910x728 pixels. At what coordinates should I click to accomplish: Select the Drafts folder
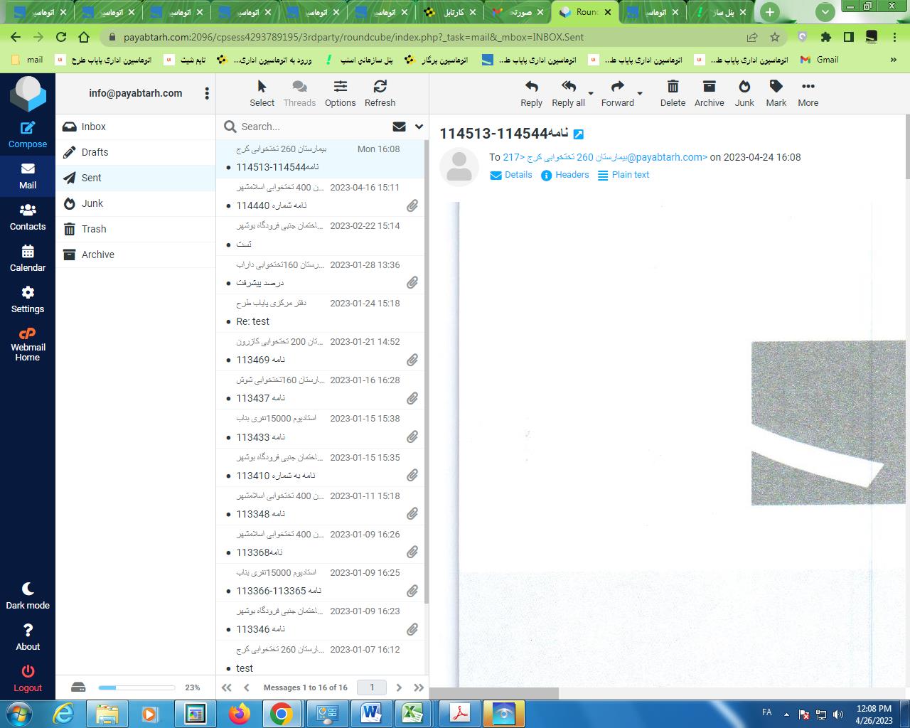point(95,152)
